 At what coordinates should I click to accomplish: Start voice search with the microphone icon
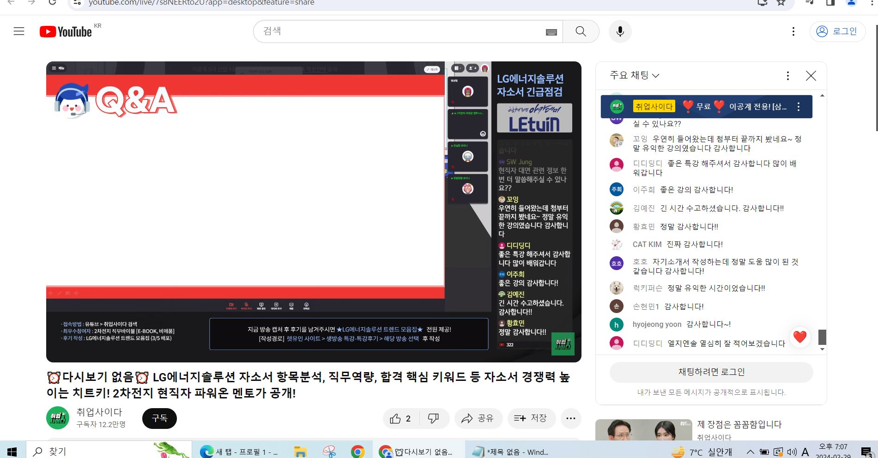[620, 31]
